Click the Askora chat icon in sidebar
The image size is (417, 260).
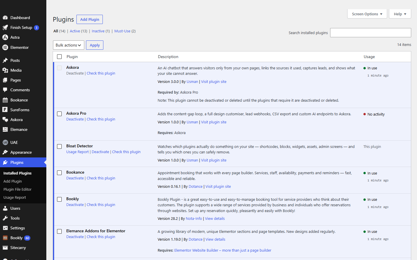[5, 120]
